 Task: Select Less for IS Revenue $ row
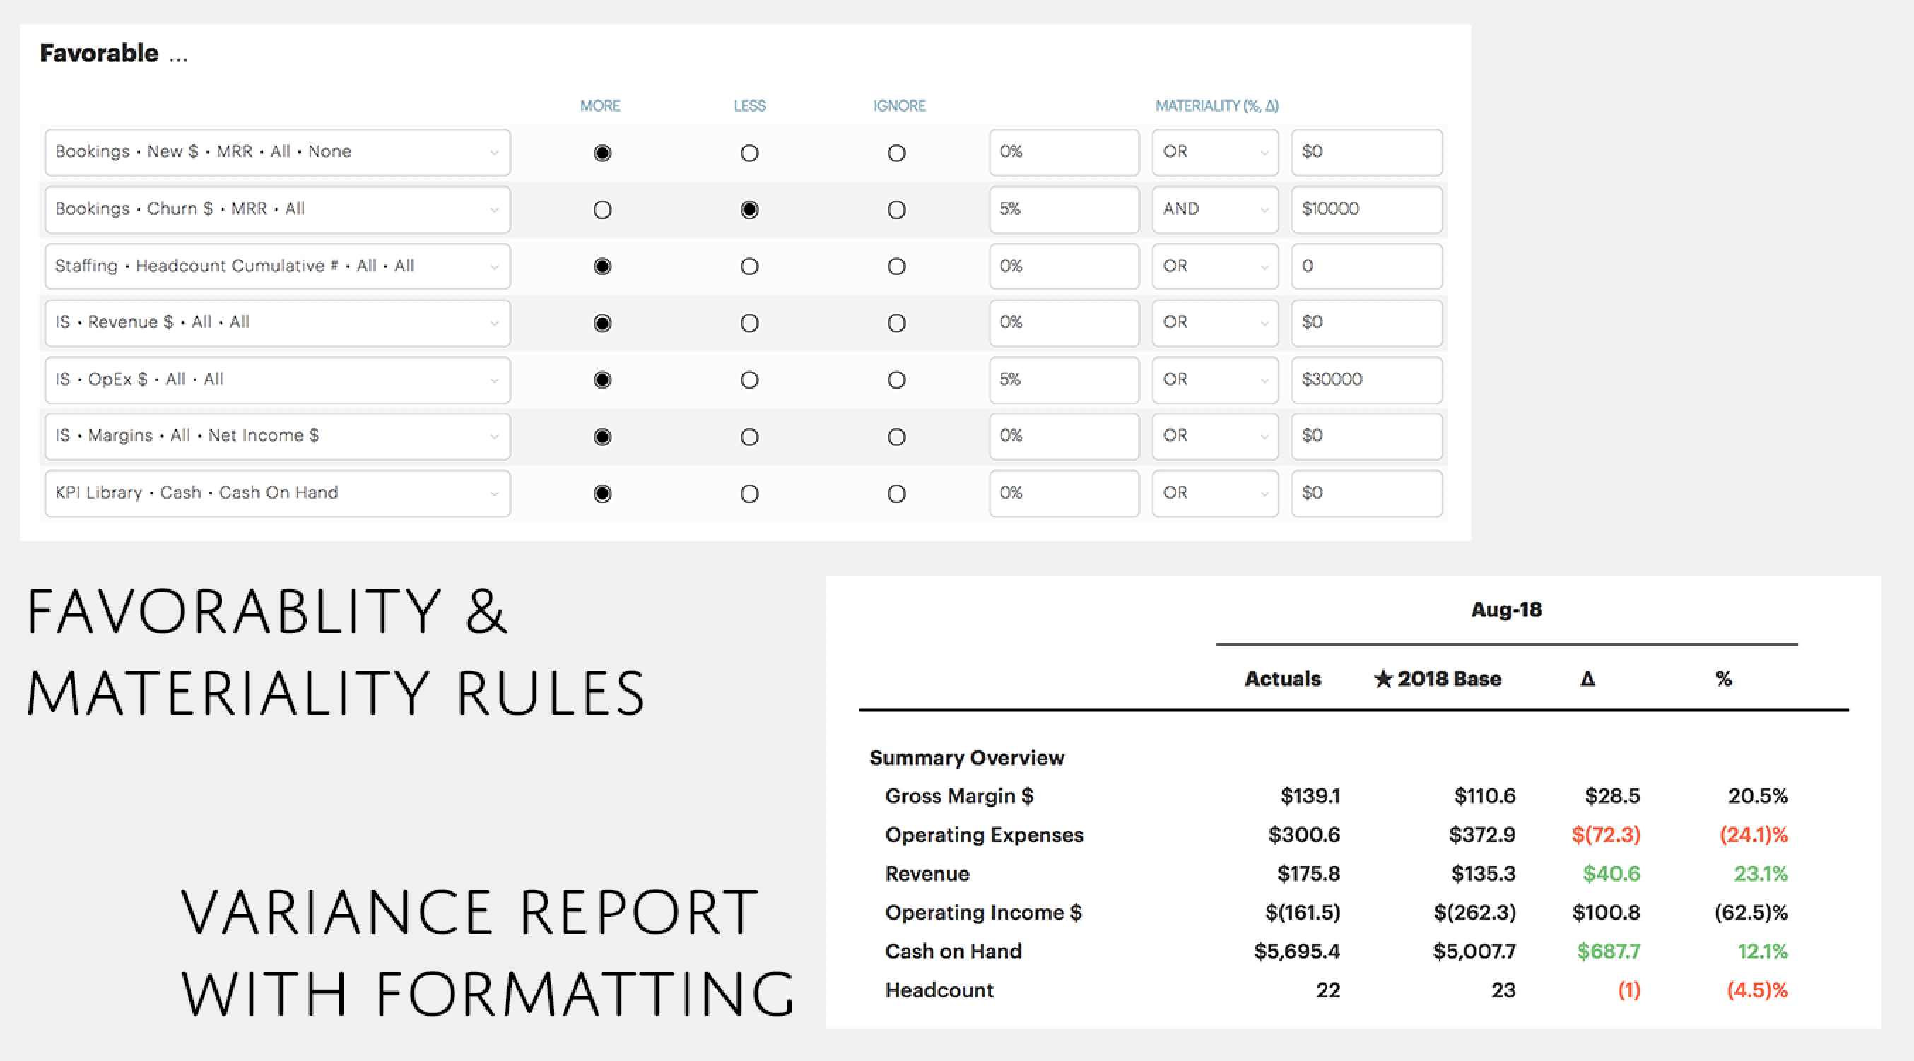click(x=749, y=323)
